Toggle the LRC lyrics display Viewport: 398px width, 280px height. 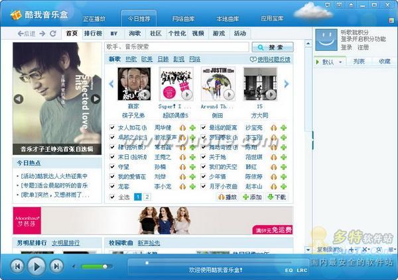click(x=302, y=270)
